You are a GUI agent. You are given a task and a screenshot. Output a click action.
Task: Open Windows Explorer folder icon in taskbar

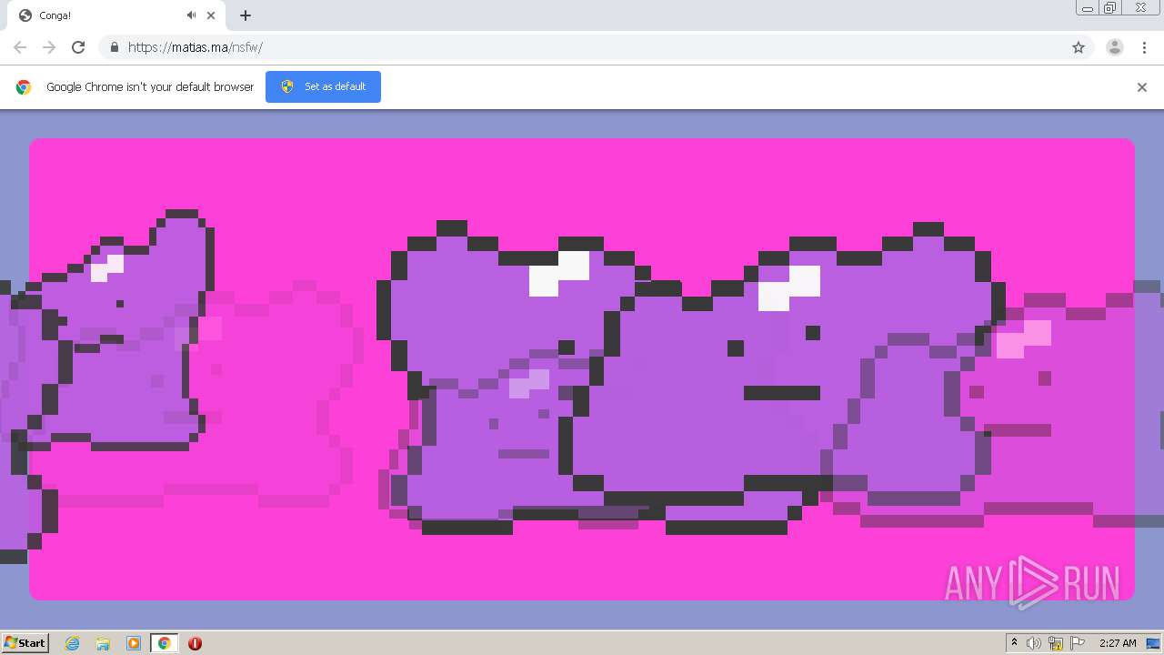[103, 643]
